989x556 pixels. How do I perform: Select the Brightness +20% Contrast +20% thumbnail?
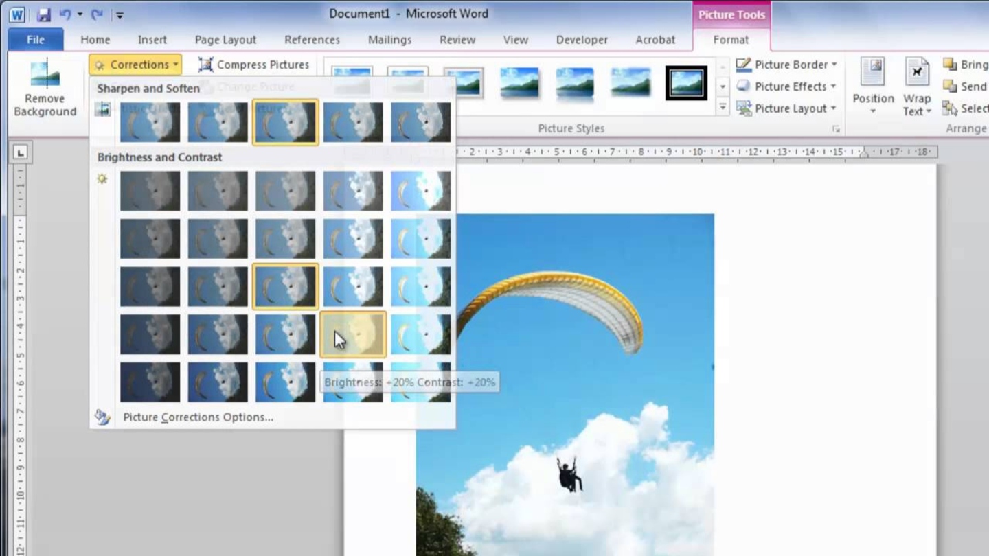click(353, 334)
